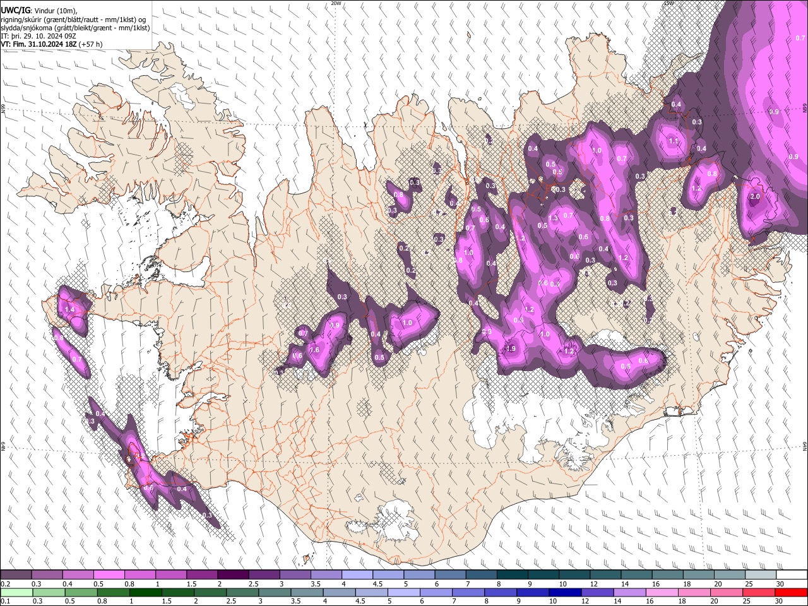Image resolution: width=808 pixels, height=606 pixels.
Task: Select the dusky purple 0.2–0.3 swatch in the upper legend
Action: 16,575
